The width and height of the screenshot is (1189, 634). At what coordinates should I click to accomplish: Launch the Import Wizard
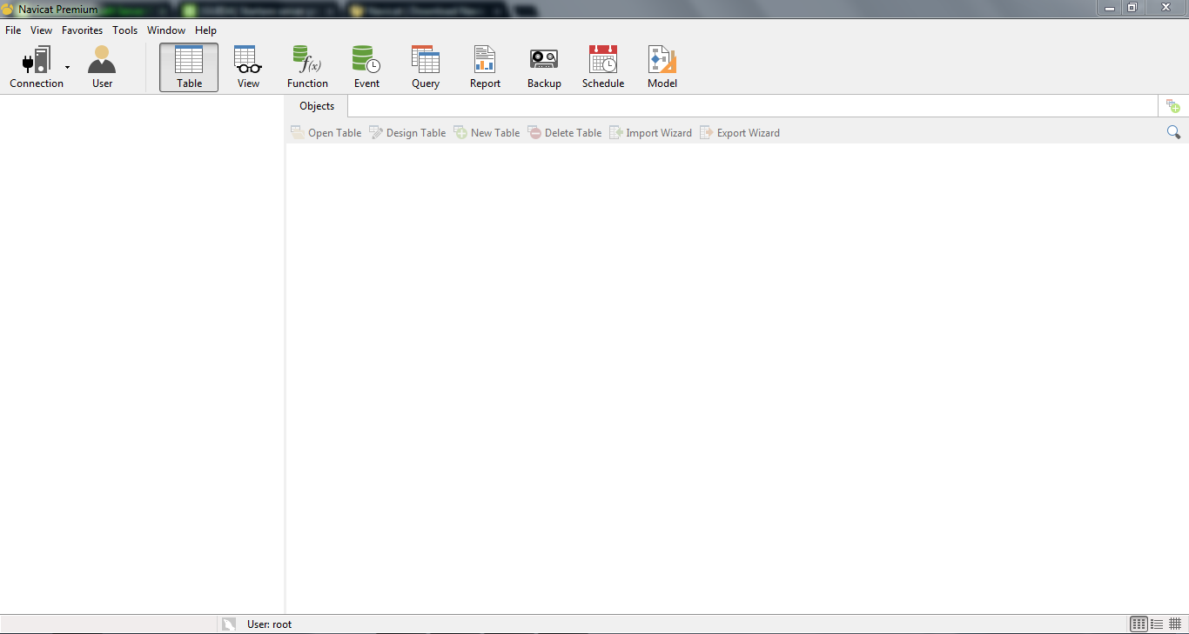650,133
